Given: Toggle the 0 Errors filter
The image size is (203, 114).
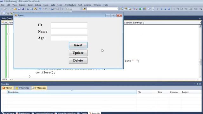Looking at the screenshot, I should pyautogui.click(x=8, y=88).
